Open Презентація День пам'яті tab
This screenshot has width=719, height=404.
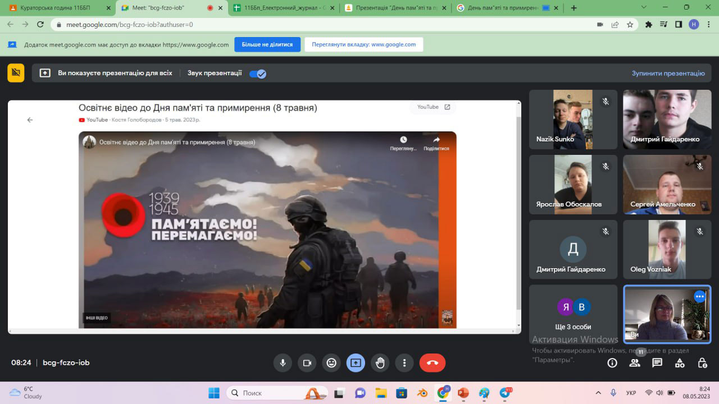pos(395,8)
